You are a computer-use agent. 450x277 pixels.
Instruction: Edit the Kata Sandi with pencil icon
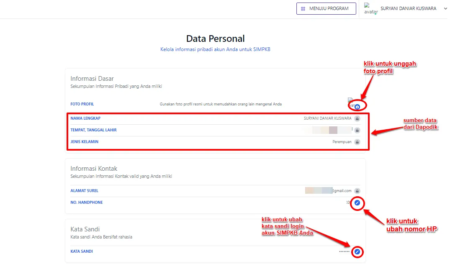357,252
